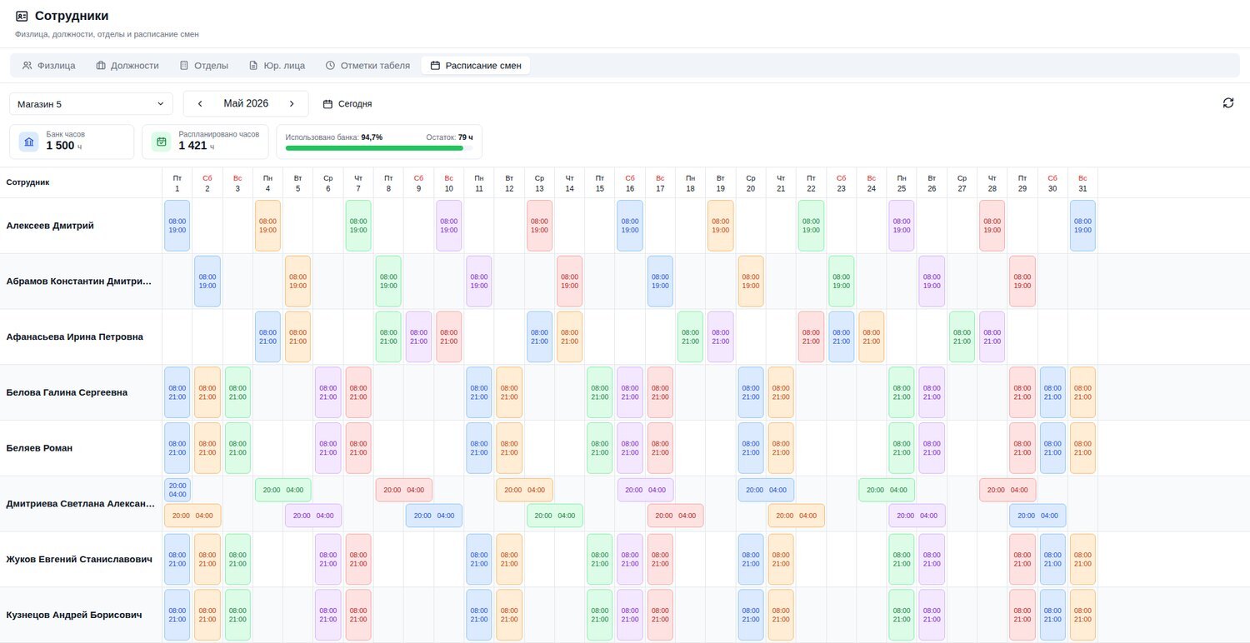The width and height of the screenshot is (1250, 643).
Task: Click the 1 500 ч bank hours value
Action: click(x=64, y=146)
